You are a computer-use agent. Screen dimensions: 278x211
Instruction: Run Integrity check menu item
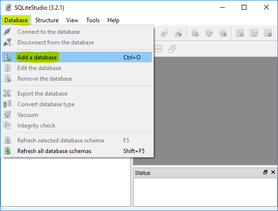coord(77,126)
